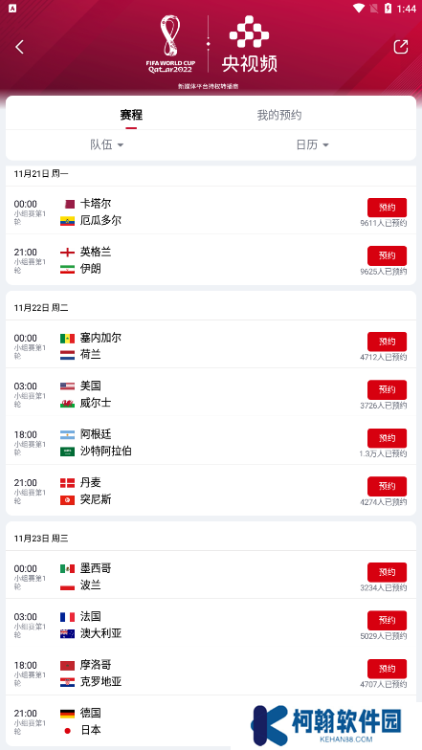Image resolution: width=422 pixels, height=750 pixels.
Task: Reserve the 法国 vs 澳大利亚 match
Action: point(387,620)
